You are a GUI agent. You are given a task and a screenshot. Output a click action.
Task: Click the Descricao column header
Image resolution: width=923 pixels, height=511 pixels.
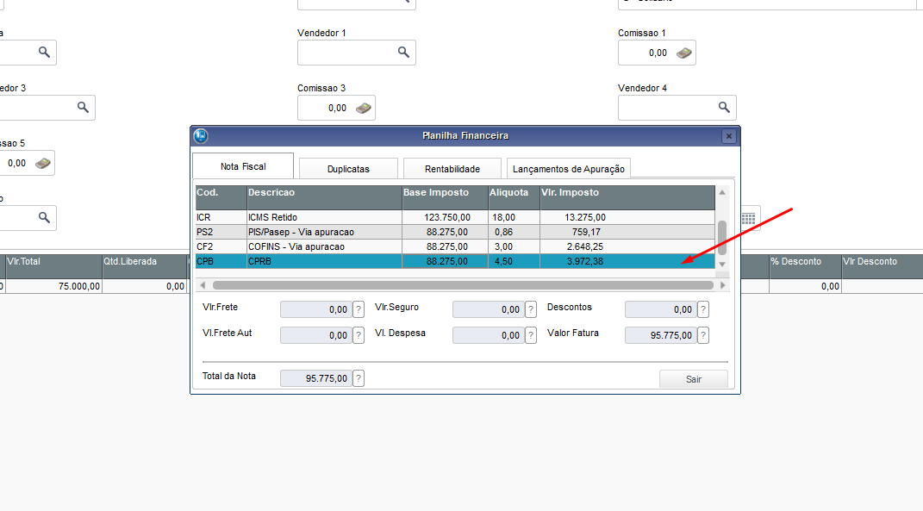click(x=324, y=198)
